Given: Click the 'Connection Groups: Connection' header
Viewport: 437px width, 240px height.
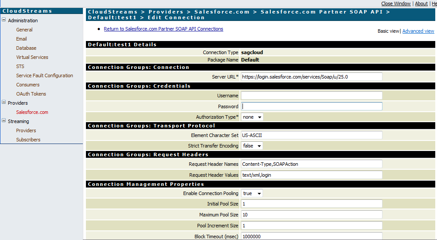Looking at the screenshot, I should [x=260, y=67].
